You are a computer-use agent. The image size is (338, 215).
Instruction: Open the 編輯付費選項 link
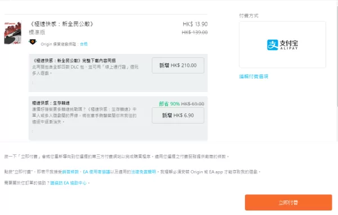click(253, 76)
